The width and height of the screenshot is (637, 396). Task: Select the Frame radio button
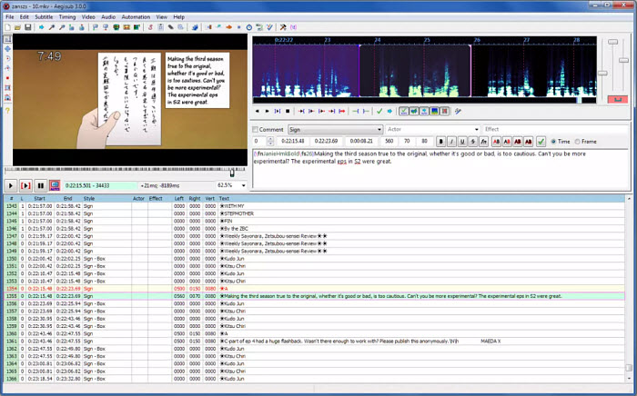pos(577,142)
